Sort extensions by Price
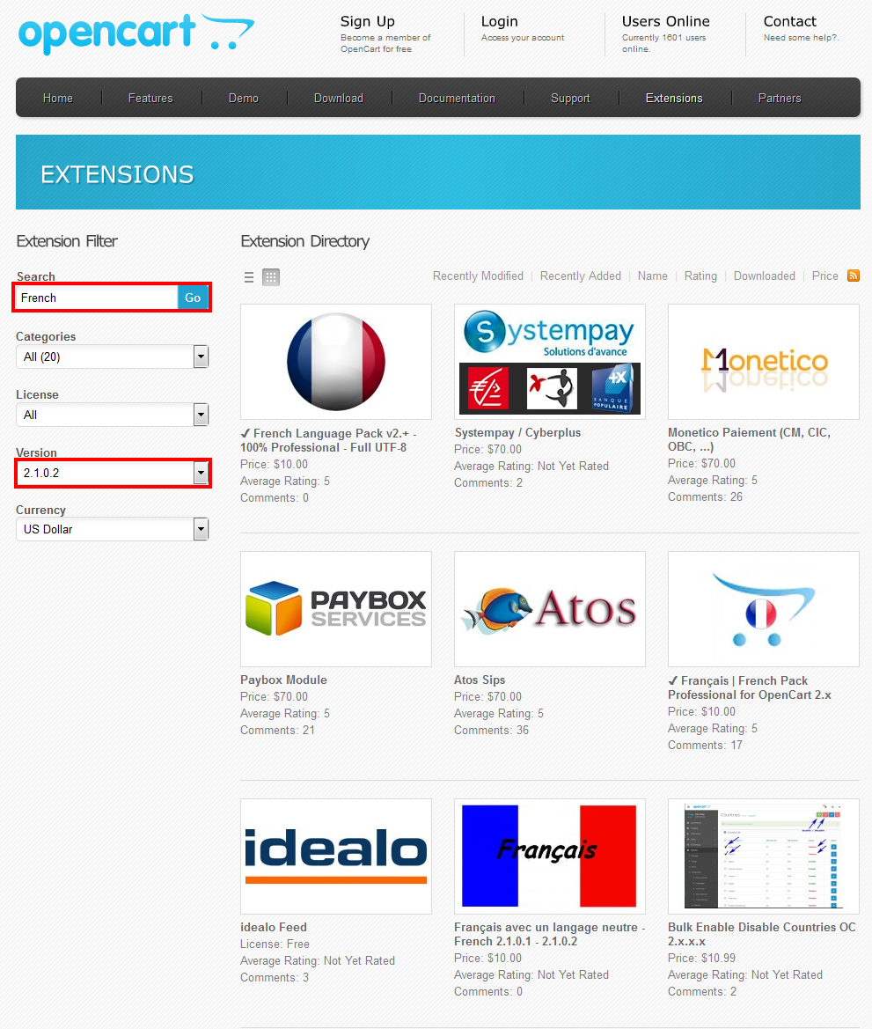The width and height of the screenshot is (872, 1029). [824, 276]
